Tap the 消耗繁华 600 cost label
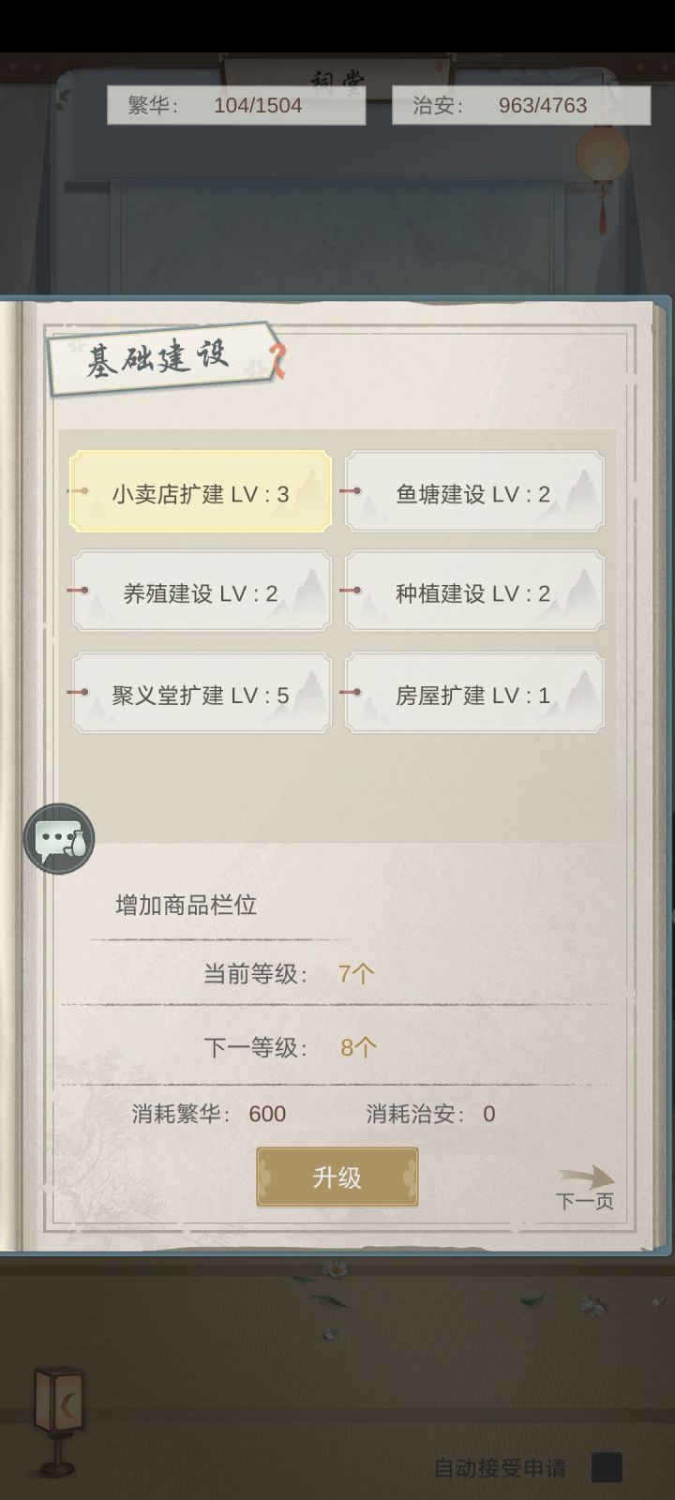This screenshot has height=1500, width=675. [x=209, y=1114]
